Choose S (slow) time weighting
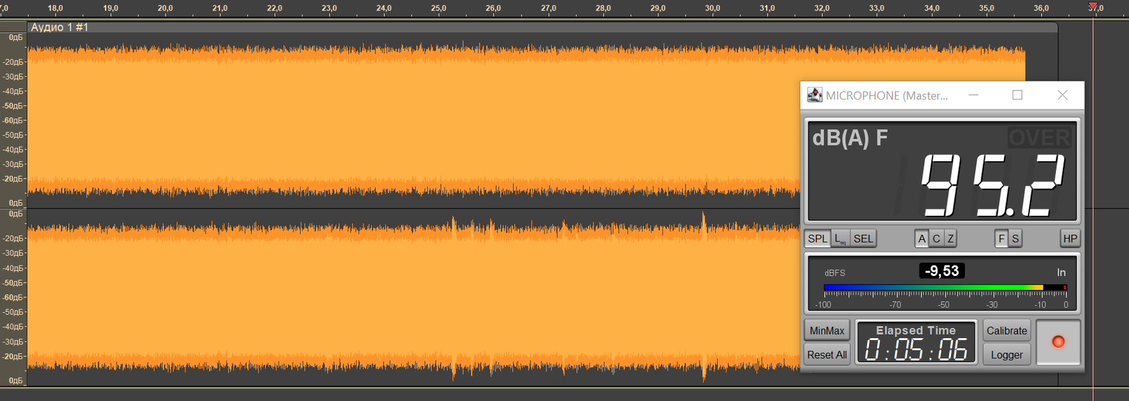Viewport: 1129px width, 401px height. point(1015,239)
